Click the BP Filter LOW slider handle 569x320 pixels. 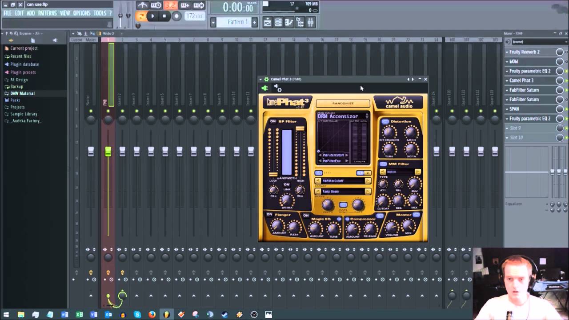[x=273, y=174]
